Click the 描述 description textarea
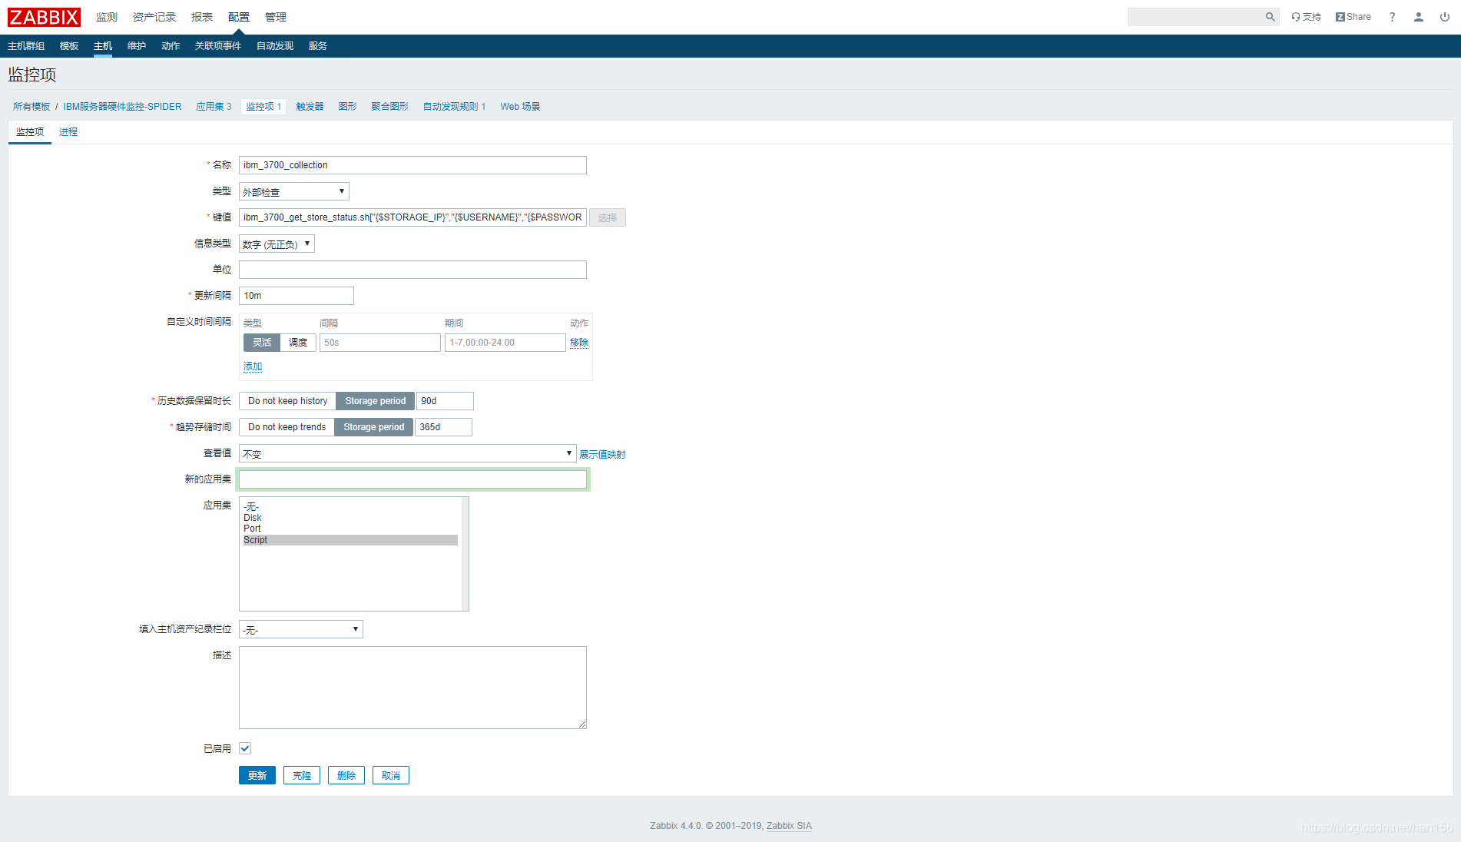Image resolution: width=1461 pixels, height=842 pixels. [412, 688]
